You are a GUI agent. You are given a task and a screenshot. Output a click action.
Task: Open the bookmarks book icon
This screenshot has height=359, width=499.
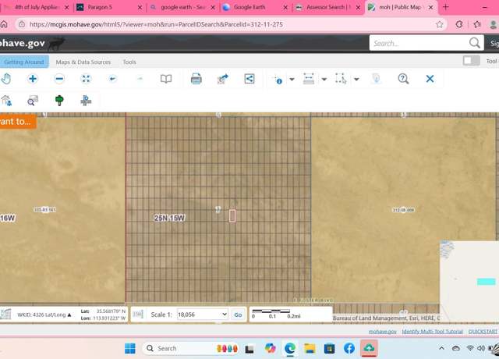[166, 79]
